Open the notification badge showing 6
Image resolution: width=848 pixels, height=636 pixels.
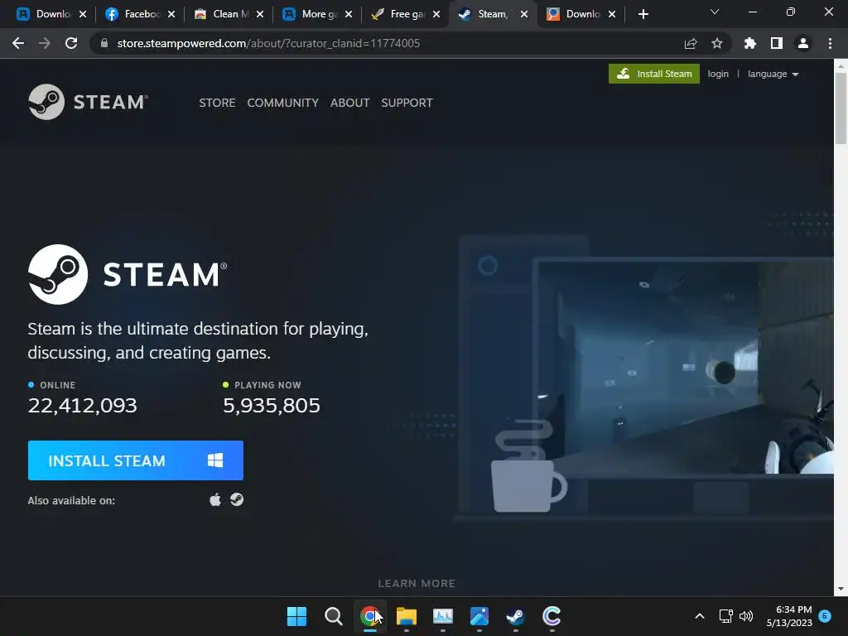(x=825, y=616)
